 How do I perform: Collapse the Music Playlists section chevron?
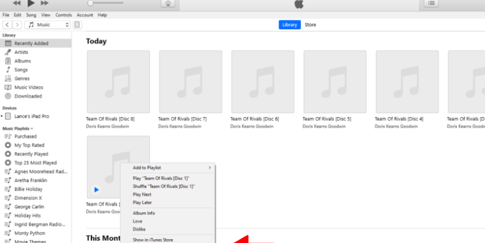pos(32,129)
